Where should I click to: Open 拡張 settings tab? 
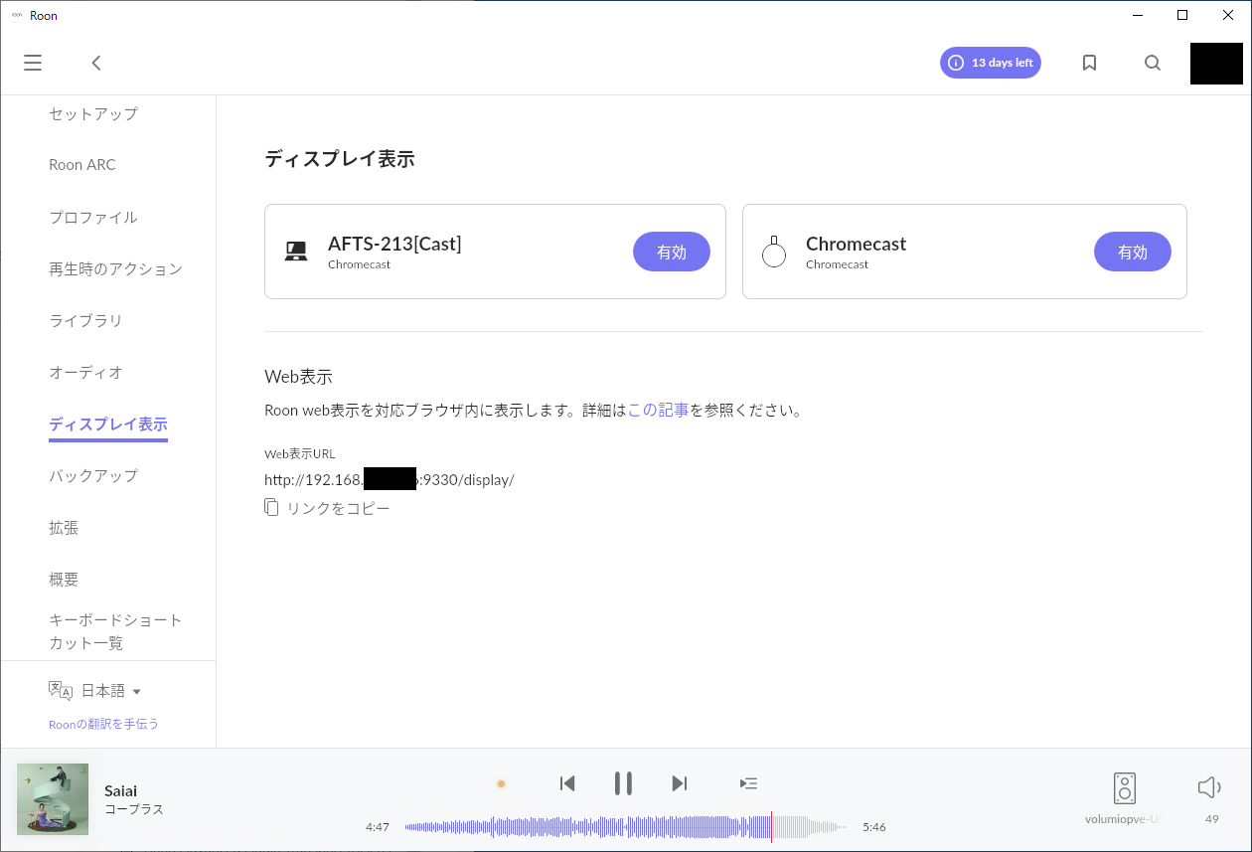pyautogui.click(x=64, y=528)
